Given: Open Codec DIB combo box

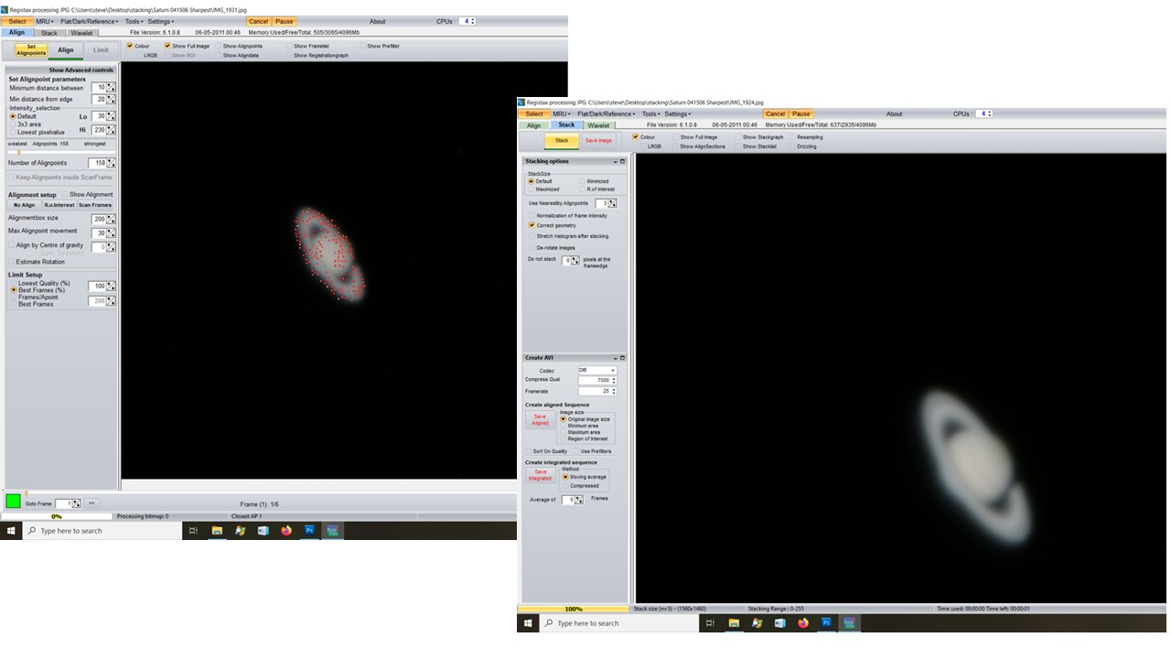Looking at the screenshot, I should pos(597,370).
